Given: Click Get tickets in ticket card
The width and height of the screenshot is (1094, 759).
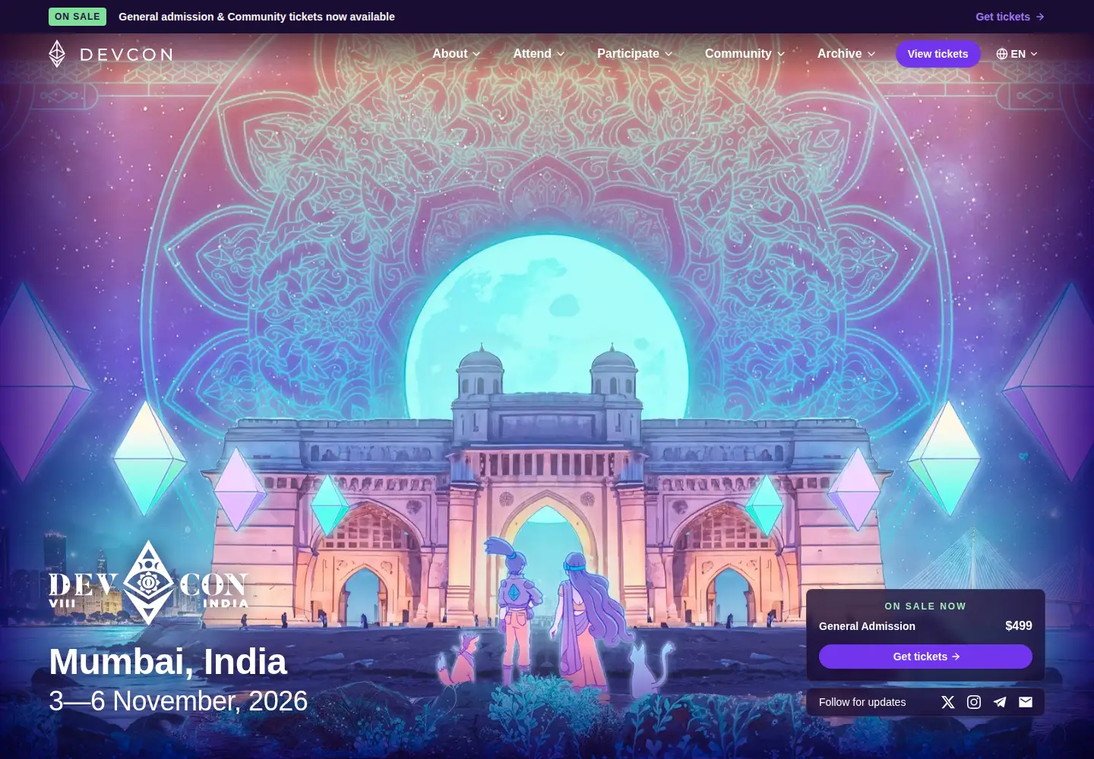Looking at the screenshot, I should (x=925, y=657).
